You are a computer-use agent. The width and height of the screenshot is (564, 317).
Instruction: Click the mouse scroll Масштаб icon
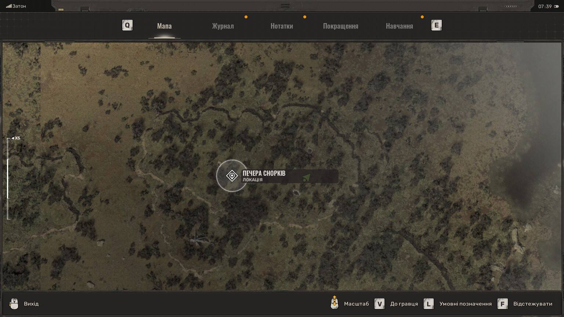click(335, 303)
